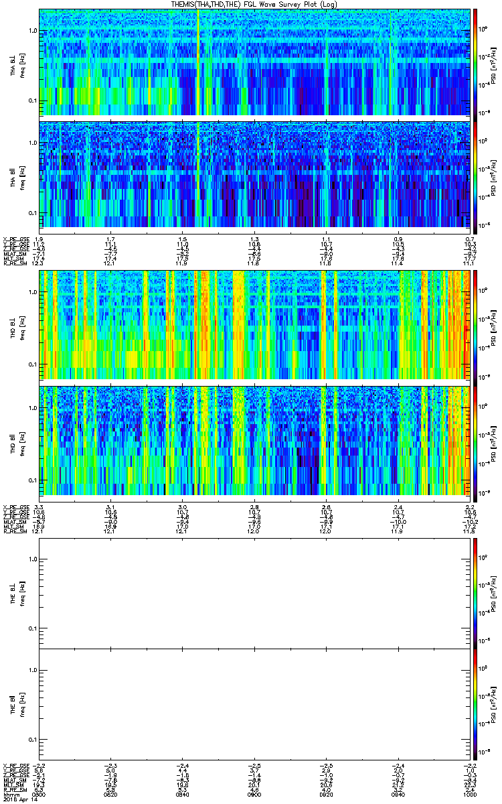Click the 0940 time tick label
The height and width of the screenshot is (804, 502).
coord(398,793)
